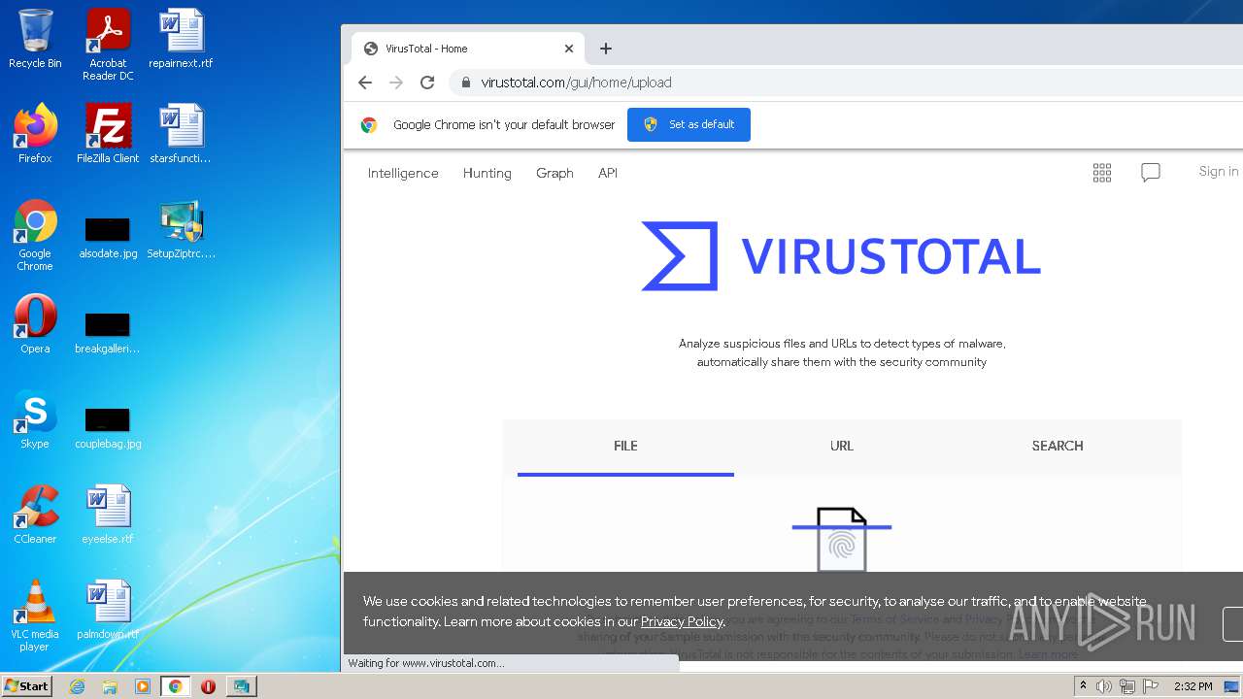Open VirusTotal chat notifications icon
1243x699 pixels.
[x=1151, y=173]
